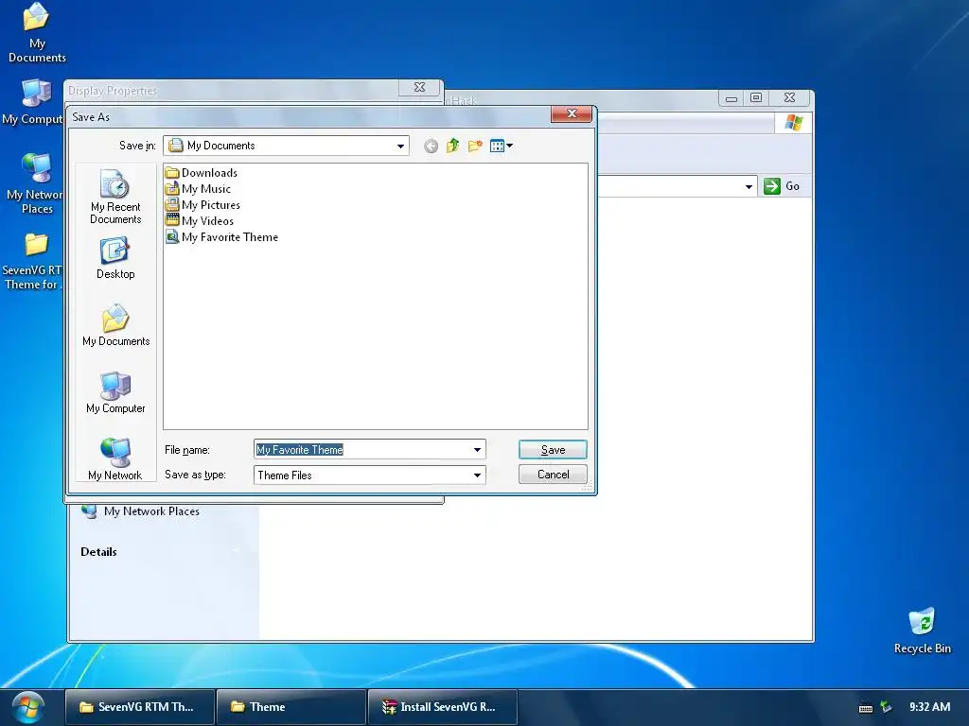
Task: Select the My Music folder
Action: (x=199, y=189)
